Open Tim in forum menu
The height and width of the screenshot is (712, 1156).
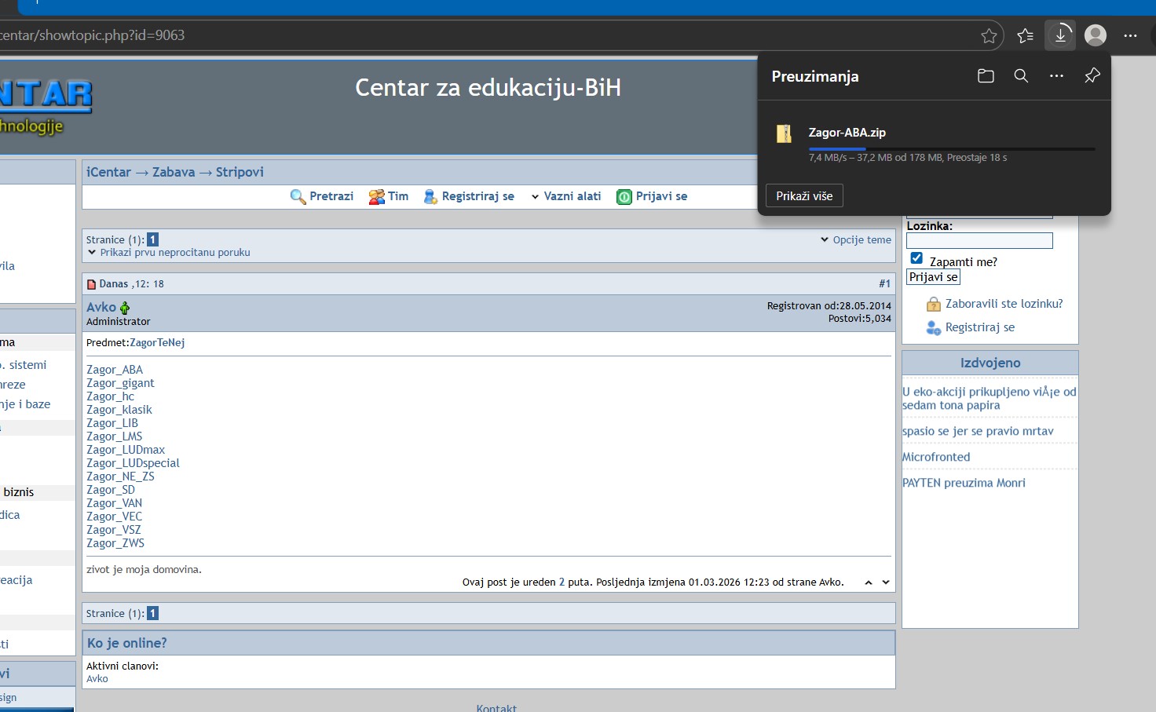pos(389,196)
